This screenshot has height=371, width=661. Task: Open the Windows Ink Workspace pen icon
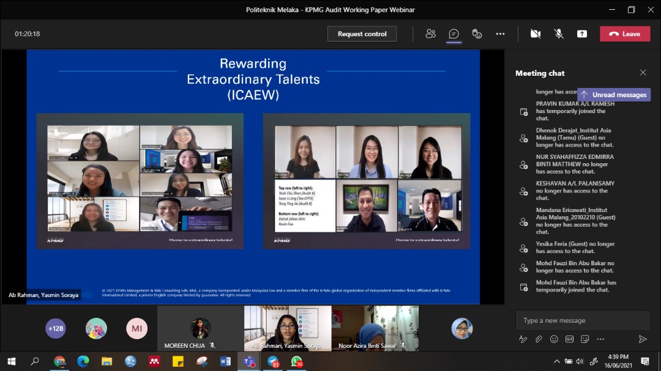coord(594,361)
